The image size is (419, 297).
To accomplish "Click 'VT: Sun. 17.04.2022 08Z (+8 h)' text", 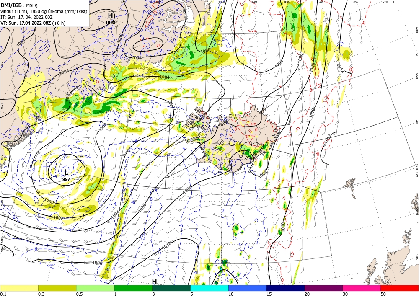I will (x=33, y=23).
